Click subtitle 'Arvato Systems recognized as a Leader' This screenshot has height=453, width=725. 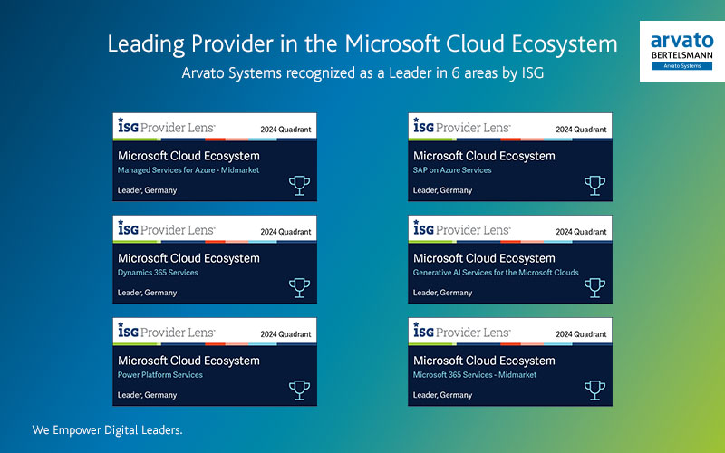(x=362, y=73)
